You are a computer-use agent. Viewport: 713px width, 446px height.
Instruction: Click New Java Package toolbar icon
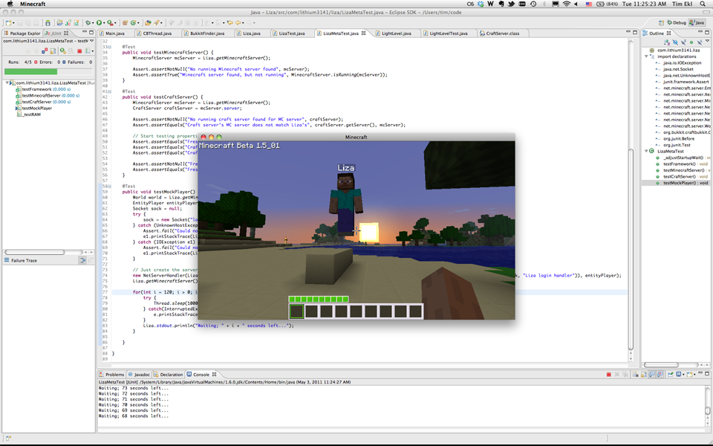tap(125, 23)
